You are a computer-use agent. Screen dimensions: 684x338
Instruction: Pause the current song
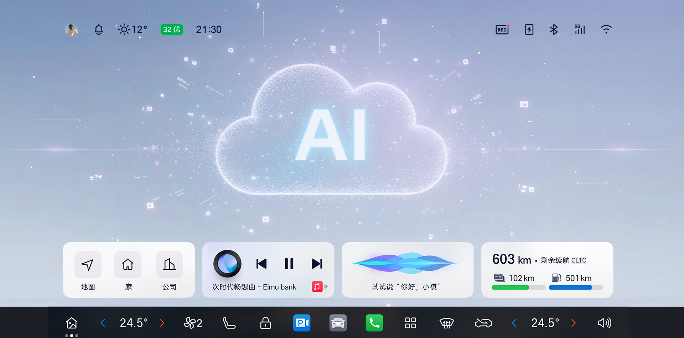point(289,264)
